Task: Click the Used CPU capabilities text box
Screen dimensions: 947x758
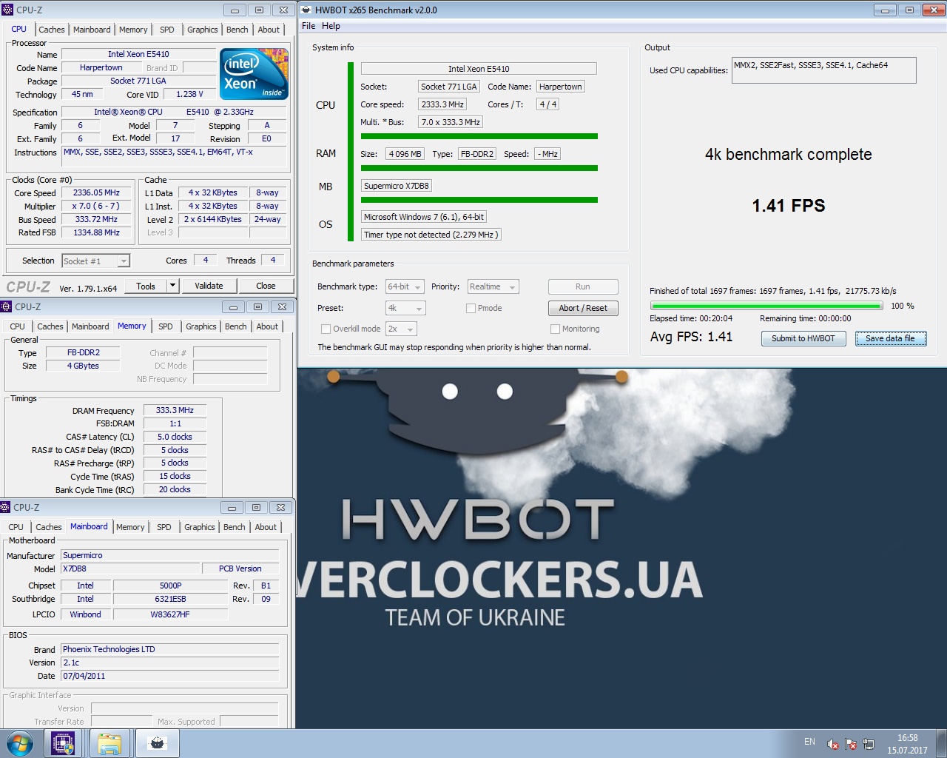Action: pyautogui.click(x=823, y=70)
